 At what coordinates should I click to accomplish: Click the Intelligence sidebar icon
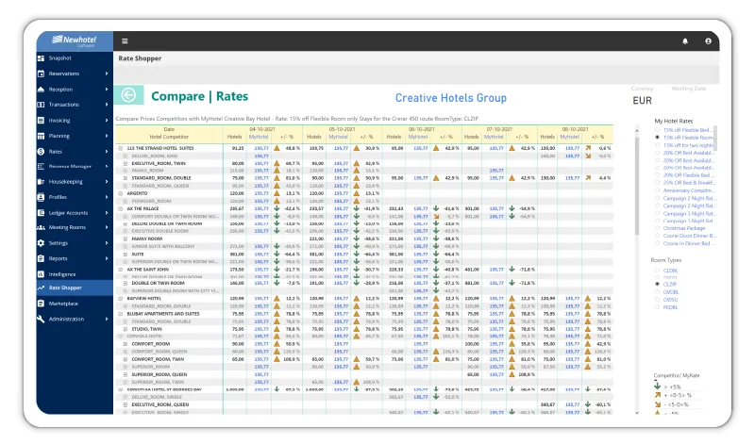42,273
